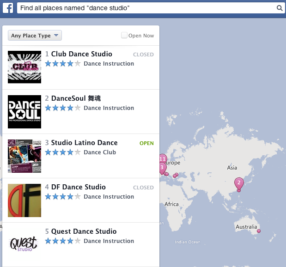Click the search box containing dance studio query

point(151,8)
